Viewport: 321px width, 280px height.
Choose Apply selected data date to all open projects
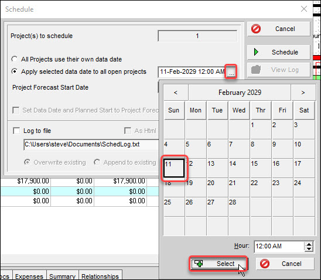[14, 71]
